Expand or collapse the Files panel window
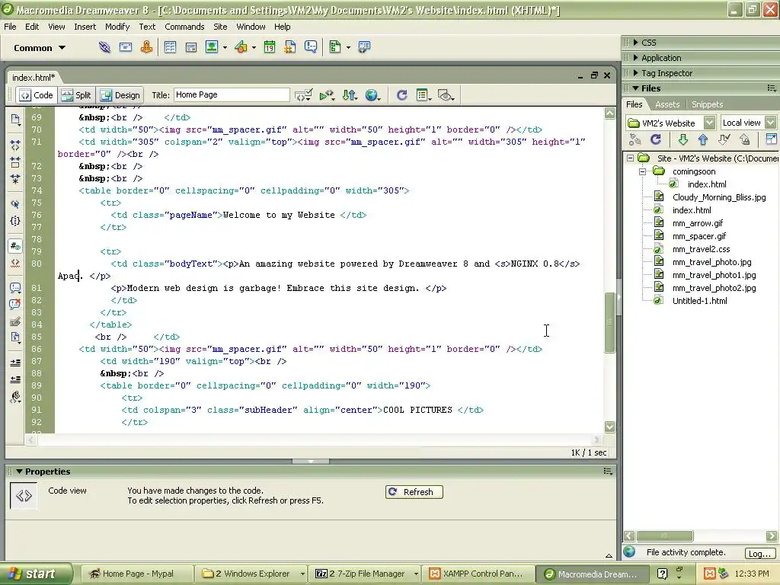The height and width of the screenshot is (585, 780). [x=771, y=140]
